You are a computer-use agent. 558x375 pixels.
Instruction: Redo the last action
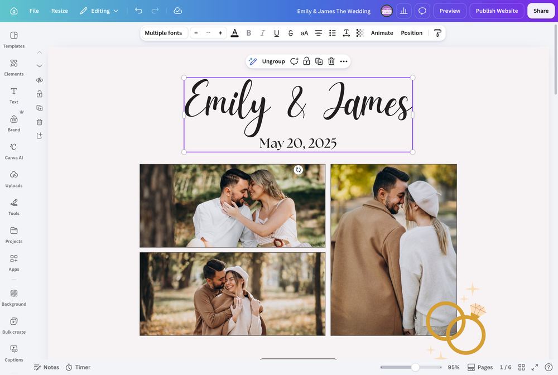coord(155,11)
